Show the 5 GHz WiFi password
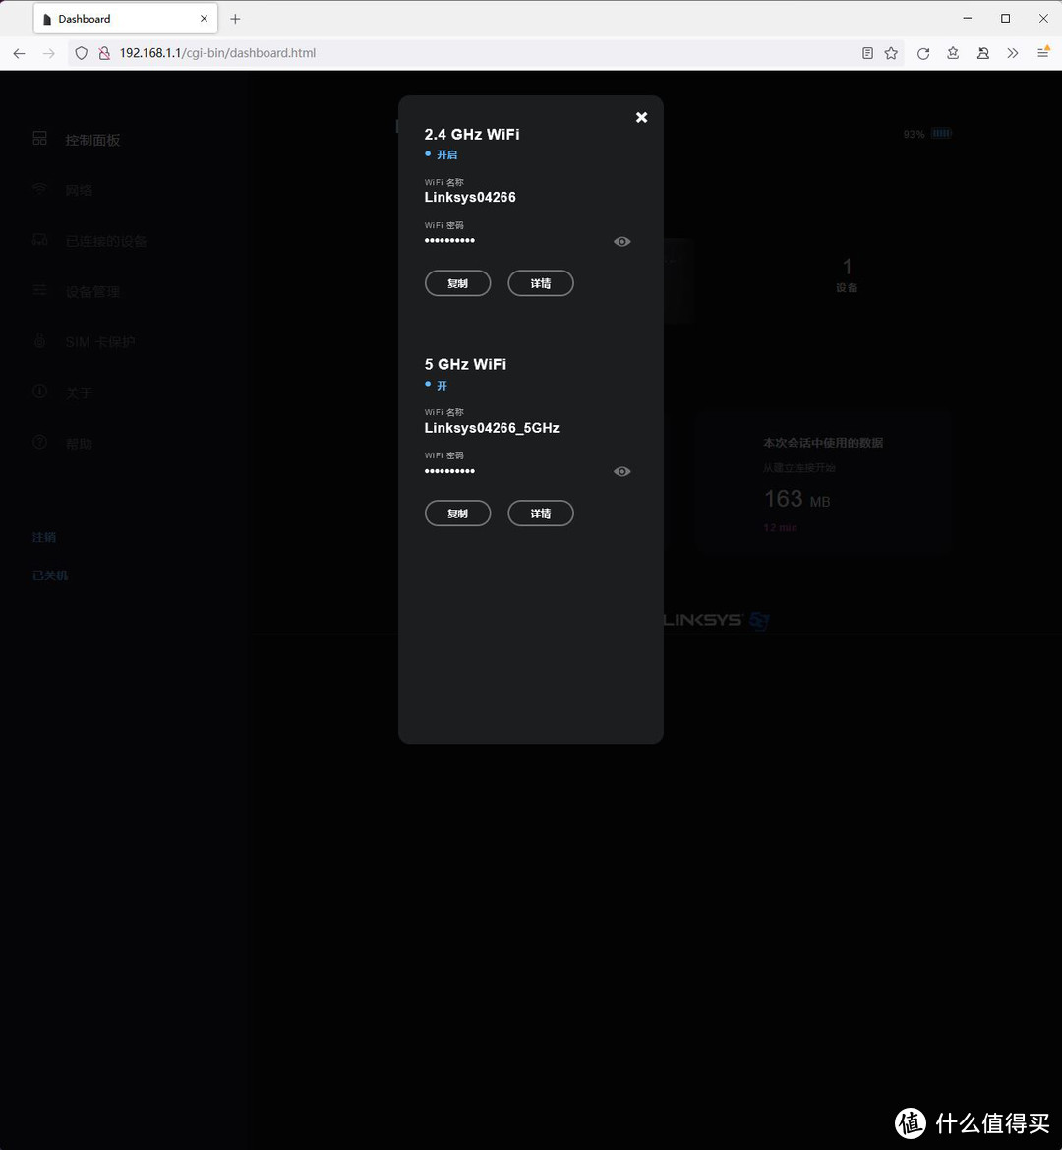Image resolution: width=1062 pixels, height=1150 pixels. [621, 472]
